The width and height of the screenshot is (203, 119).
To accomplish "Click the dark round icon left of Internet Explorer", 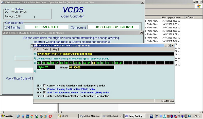I will click(41, 116).
